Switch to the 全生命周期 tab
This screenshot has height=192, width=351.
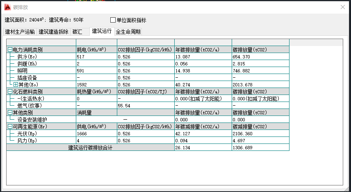128,32
